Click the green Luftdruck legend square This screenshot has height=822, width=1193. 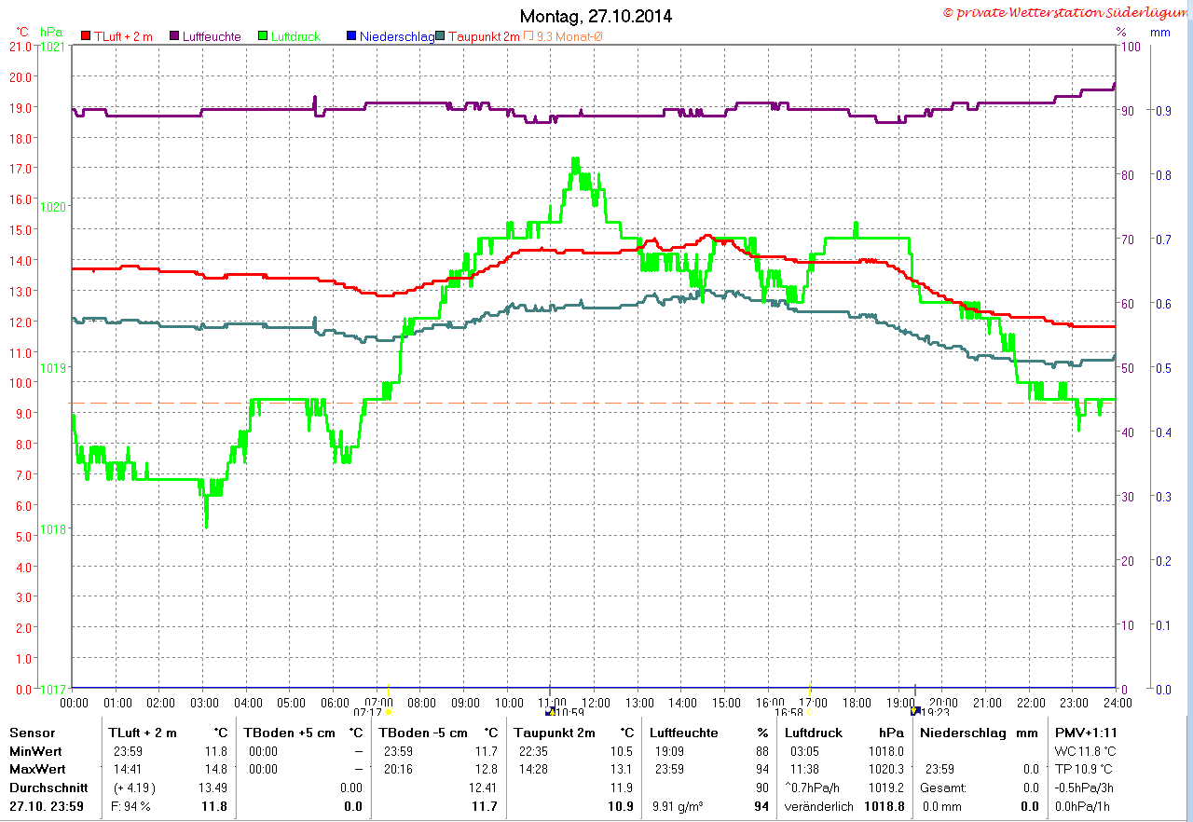click(264, 36)
